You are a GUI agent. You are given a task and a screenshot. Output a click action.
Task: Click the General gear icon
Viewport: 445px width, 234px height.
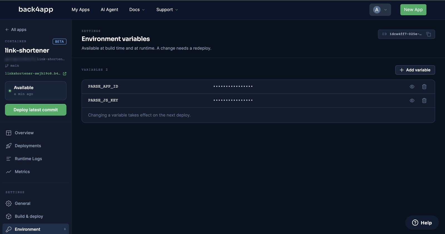point(9,203)
